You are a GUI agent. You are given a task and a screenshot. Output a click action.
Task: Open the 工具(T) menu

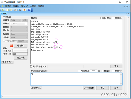pos(33,6)
